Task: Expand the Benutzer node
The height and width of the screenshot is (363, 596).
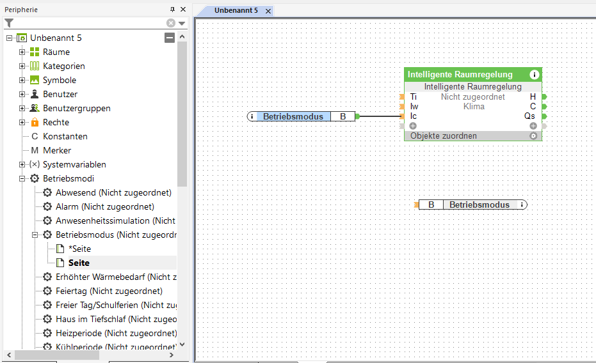Action: 22,94
